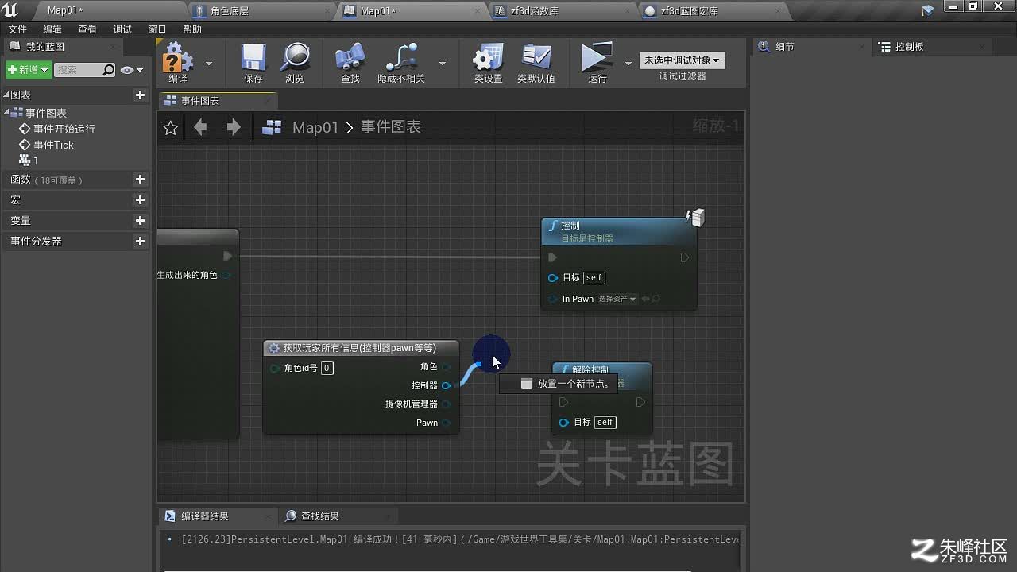This screenshot has height=572, width=1017.
Task: Click the 摄像机管理器 output pin
Action: pyautogui.click(x=447, y=404)
